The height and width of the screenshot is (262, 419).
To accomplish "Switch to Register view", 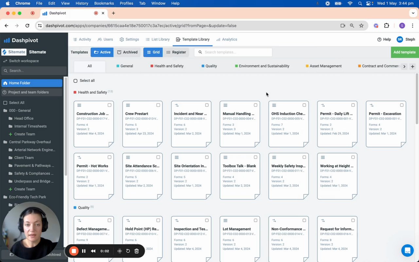I will click(x=176, y=52).
